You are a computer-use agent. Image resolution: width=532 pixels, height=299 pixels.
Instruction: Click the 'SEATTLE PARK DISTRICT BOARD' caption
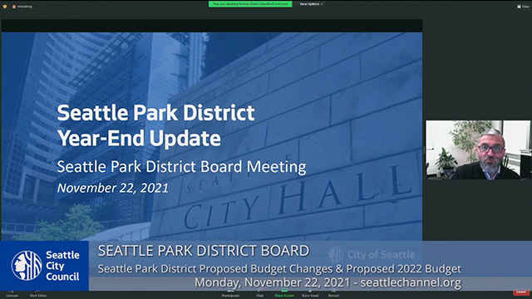click(x=204, y=251)
